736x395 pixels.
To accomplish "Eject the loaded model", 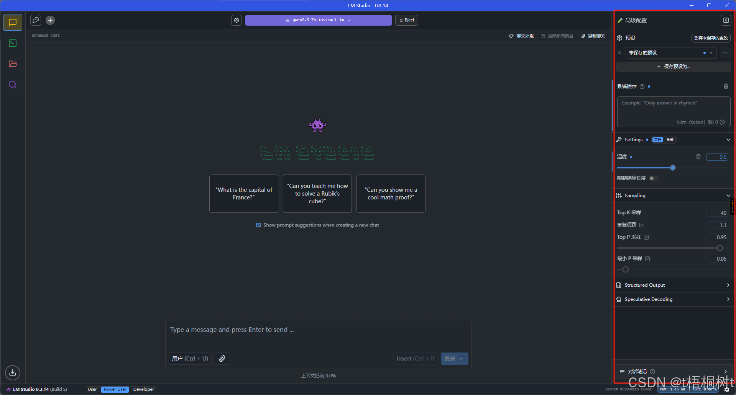I will pos(407,20).
